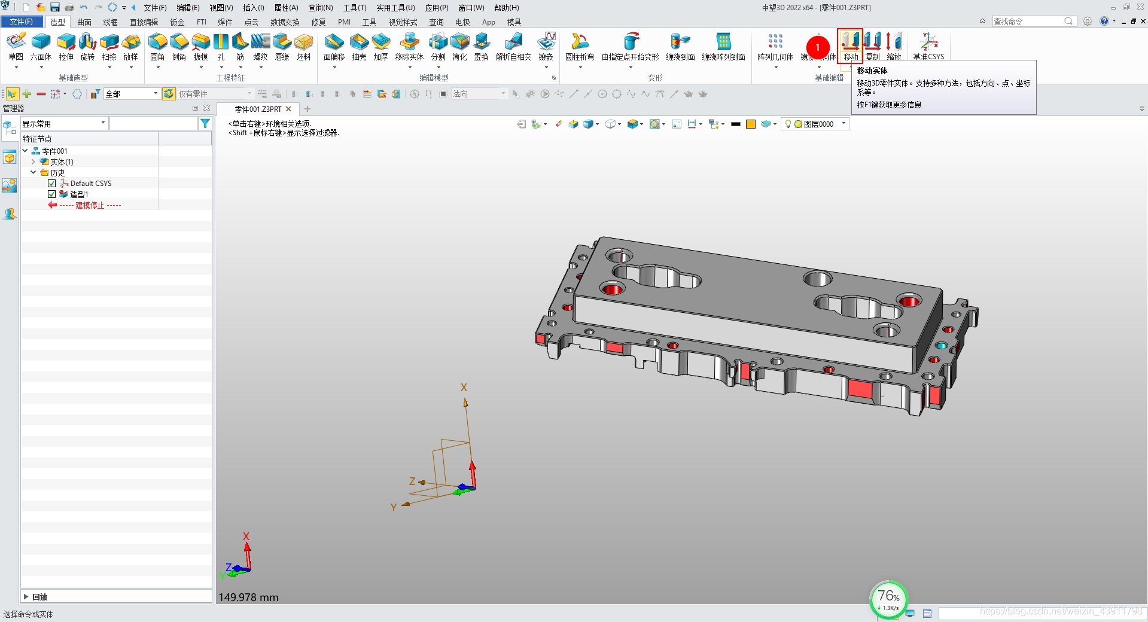Select the 旋转 revolve tool
Screen dimensions: 1148x622
click(87, 47)
